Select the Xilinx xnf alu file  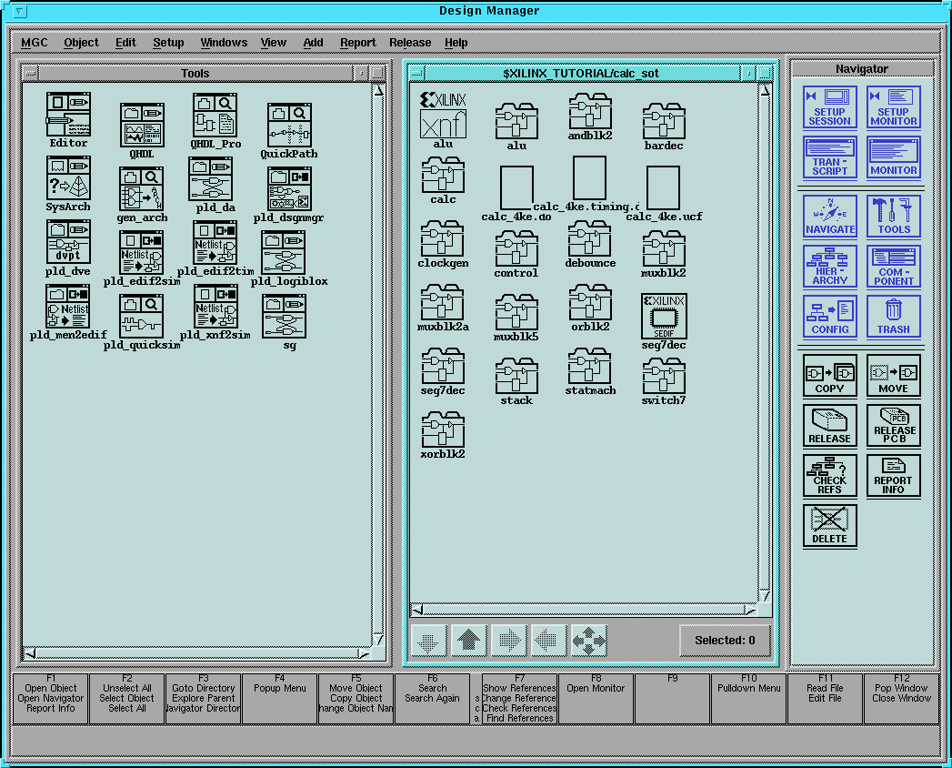(x=443, y=115)
